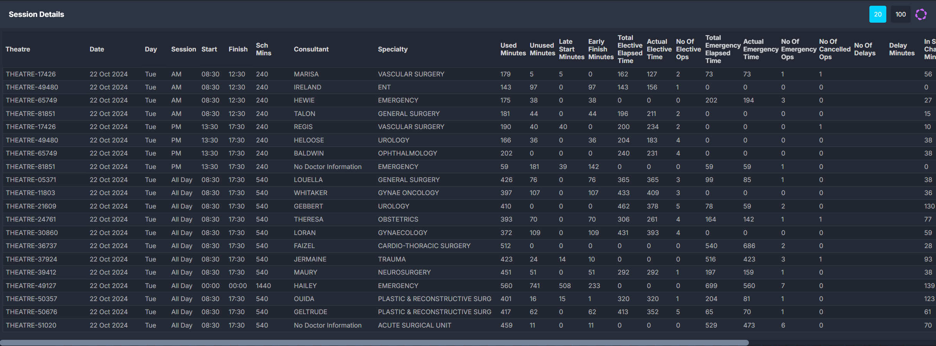Click the No Of Delays header
This screenshot has width=936, height=346.
864,49
